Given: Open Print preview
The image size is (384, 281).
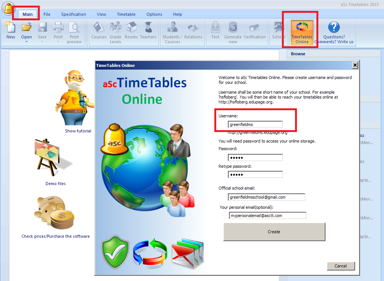Looking at the screenshot, I should 74,33.
